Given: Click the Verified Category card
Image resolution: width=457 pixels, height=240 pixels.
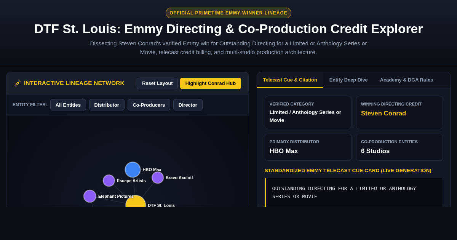Looking at the screenshot, I should (x=308, y=112).
